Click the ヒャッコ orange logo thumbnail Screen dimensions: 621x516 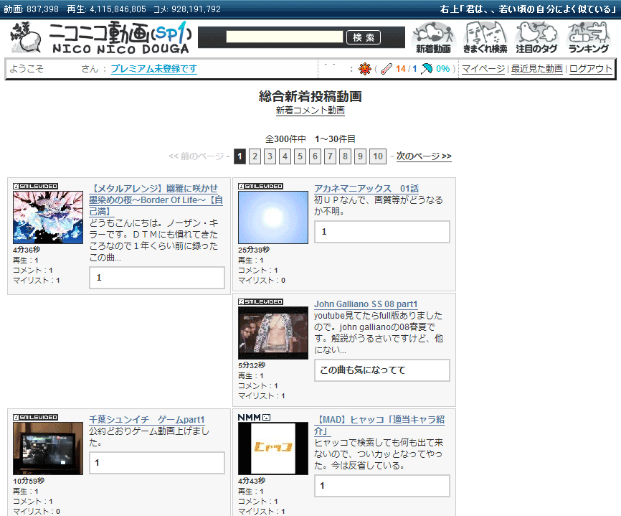[x=273, y=449]
